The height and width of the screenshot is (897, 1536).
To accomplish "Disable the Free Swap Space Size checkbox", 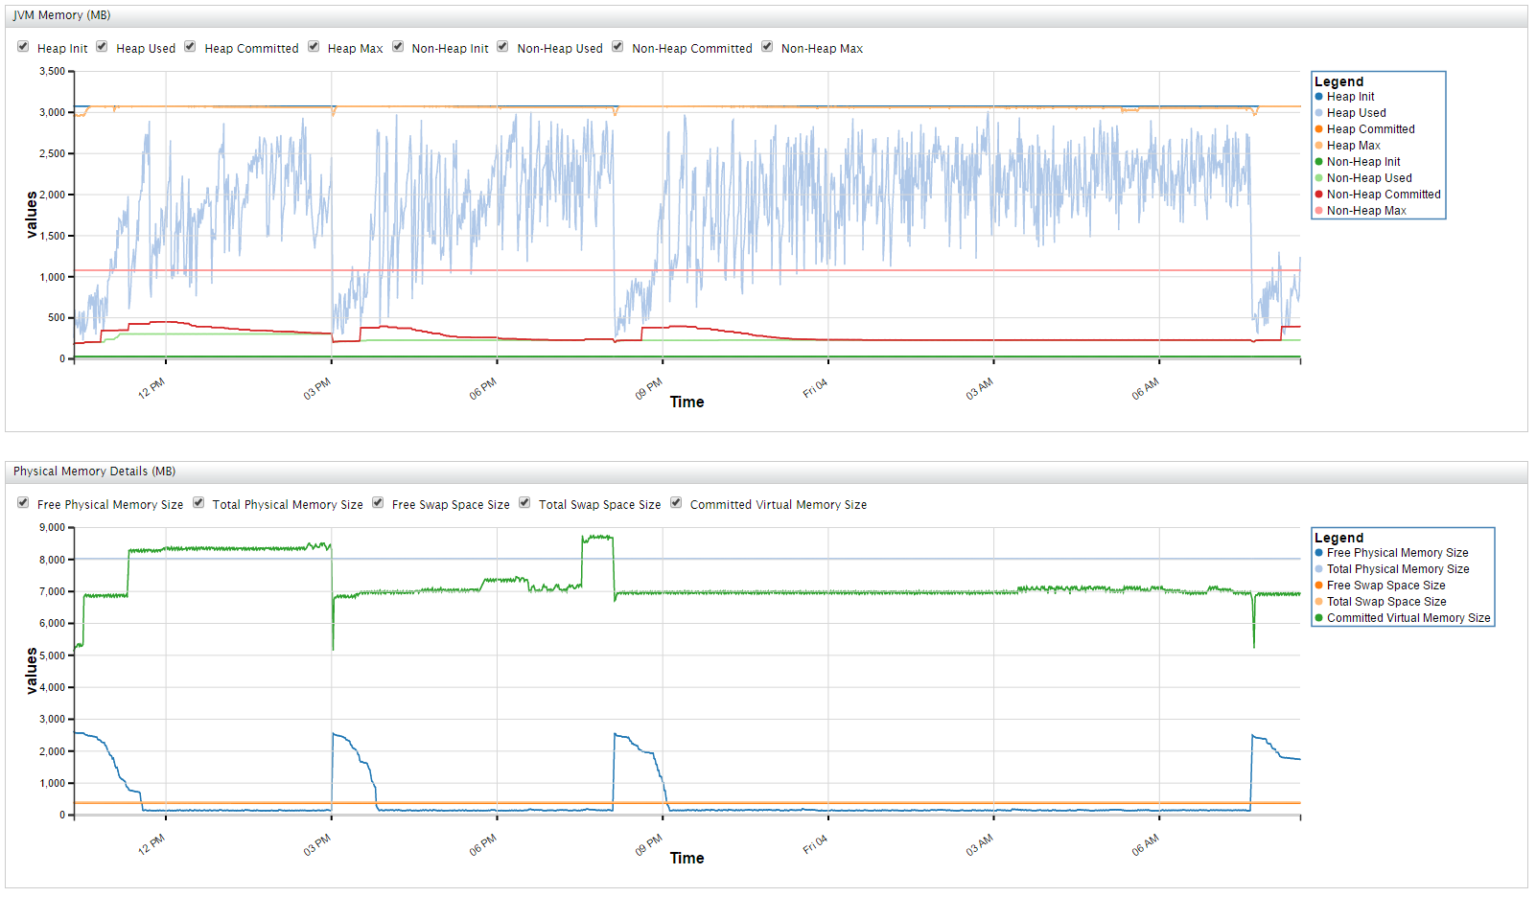I will [378, 503].
